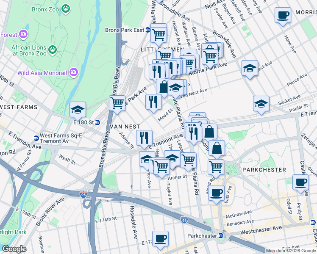This screenshot has width=317, height=254.
Task: Click Bronx Park East subway icon
Action: click(x=148, y=30)
